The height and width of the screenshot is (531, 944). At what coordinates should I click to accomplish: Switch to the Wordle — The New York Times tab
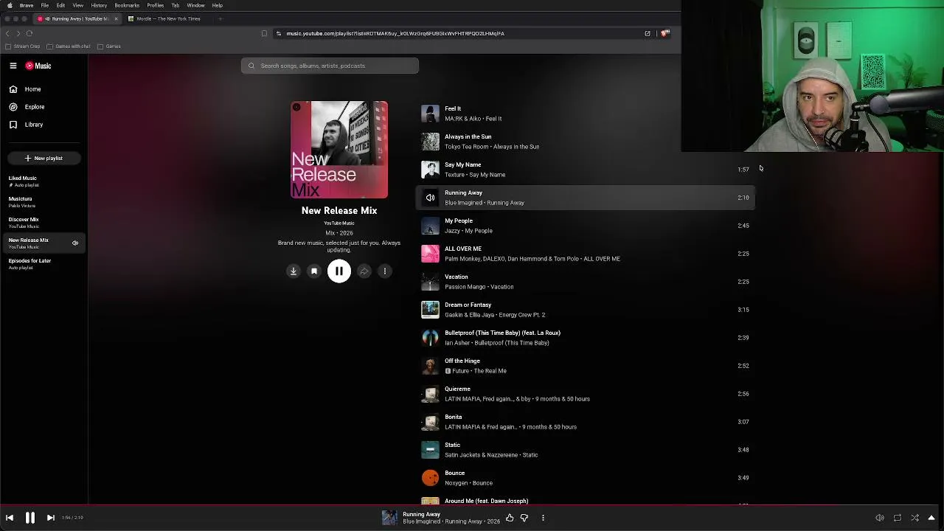coord(168,18)
